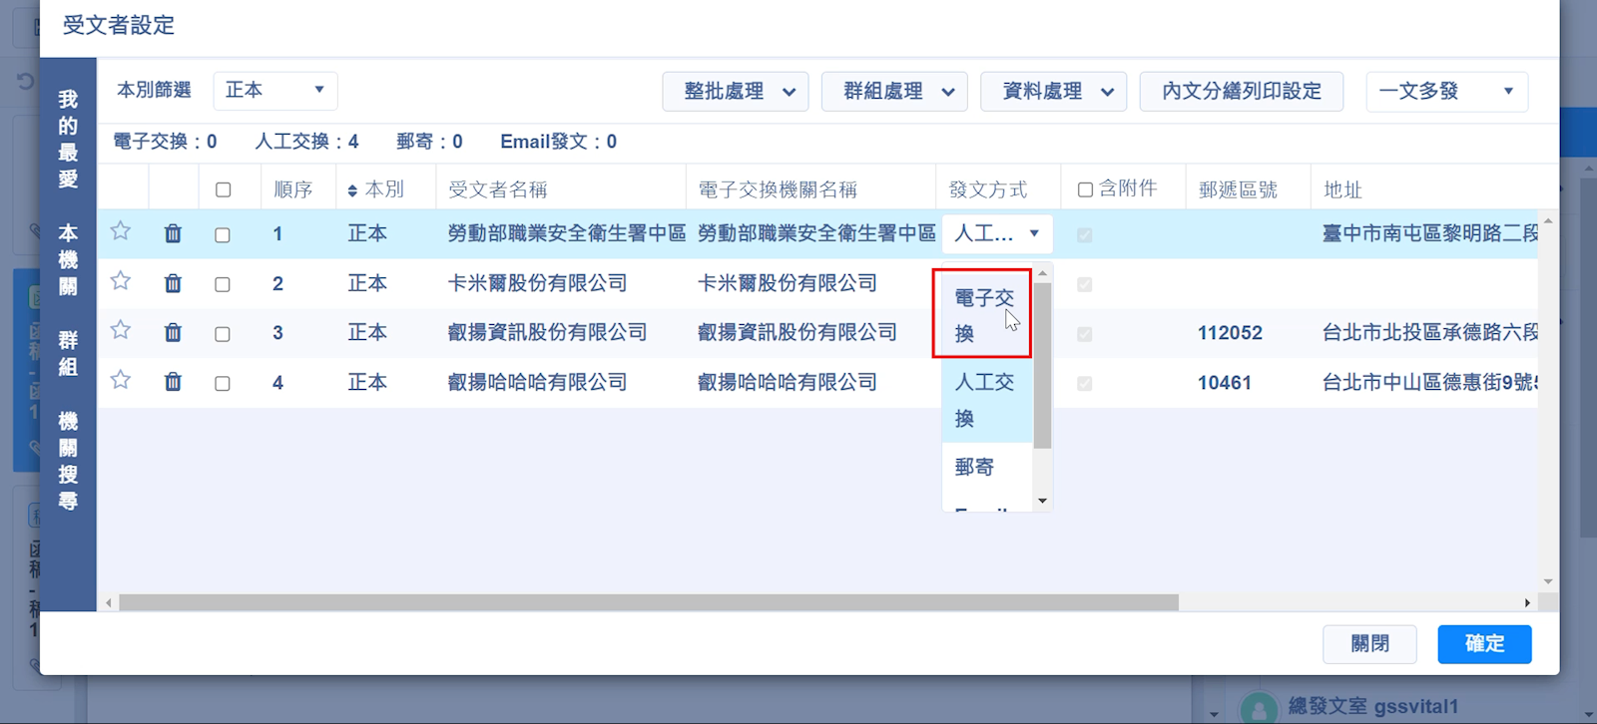Favorite the 勞動部職業安全衛生署中區 row star
This screenshot has width=1597, height=724.
(x=121, y=231)
